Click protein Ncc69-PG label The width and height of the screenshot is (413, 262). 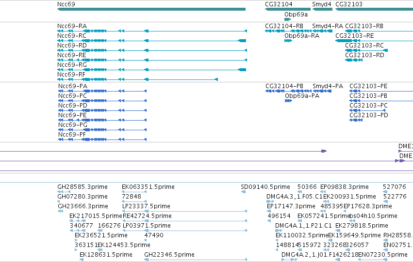[x=73, y=125]
